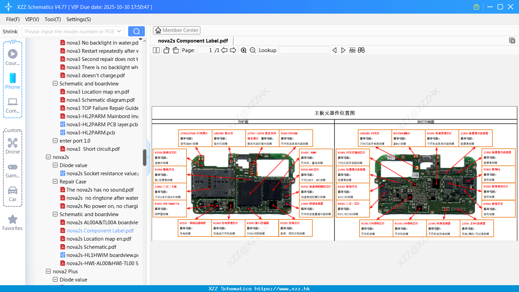Viewport: 519px width, 292px height.
Task: Rotate the page counterclockwise
Action: pos(166,50)
